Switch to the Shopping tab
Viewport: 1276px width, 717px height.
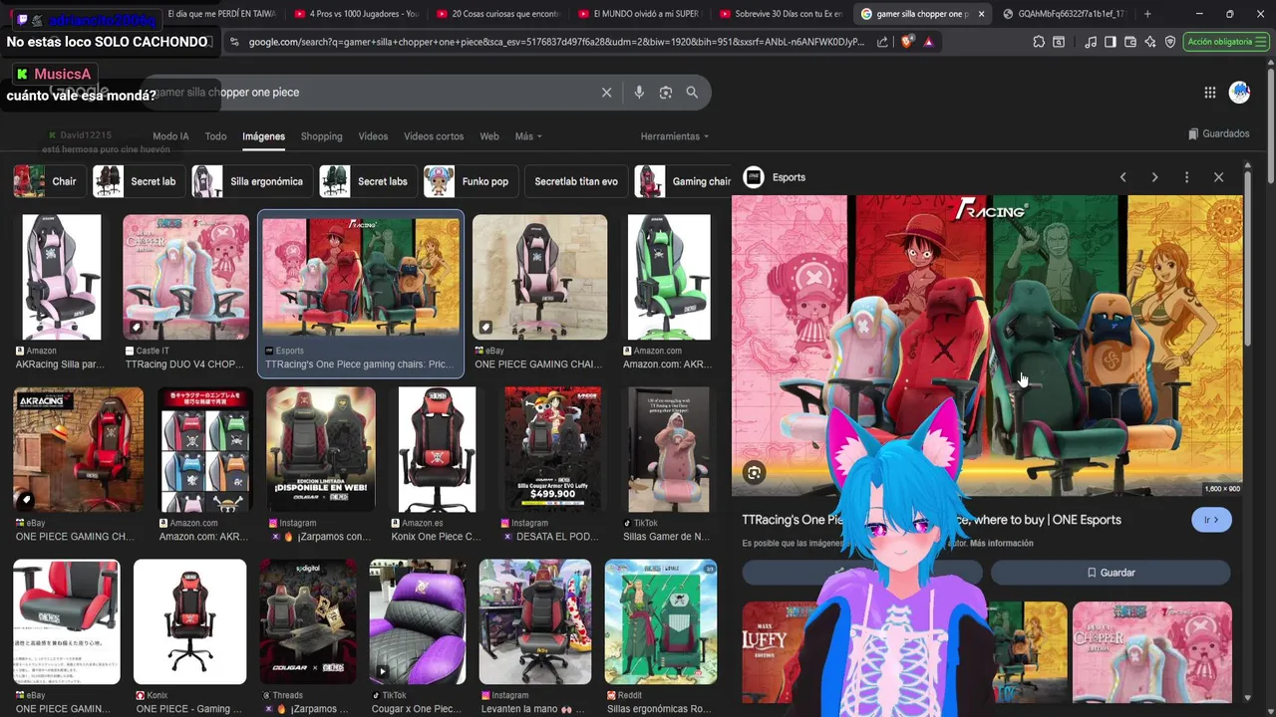[321, 136]
